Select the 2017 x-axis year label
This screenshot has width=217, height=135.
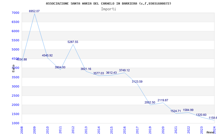pos(137,130)
